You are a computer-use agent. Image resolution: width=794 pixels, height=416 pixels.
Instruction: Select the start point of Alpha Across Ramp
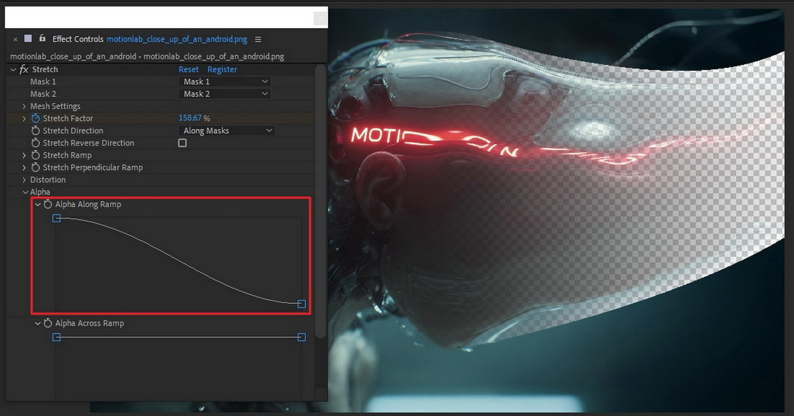coord(57,337)
